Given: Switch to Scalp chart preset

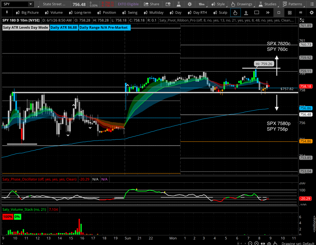Looking at the screenshot, I should point(220,12).
